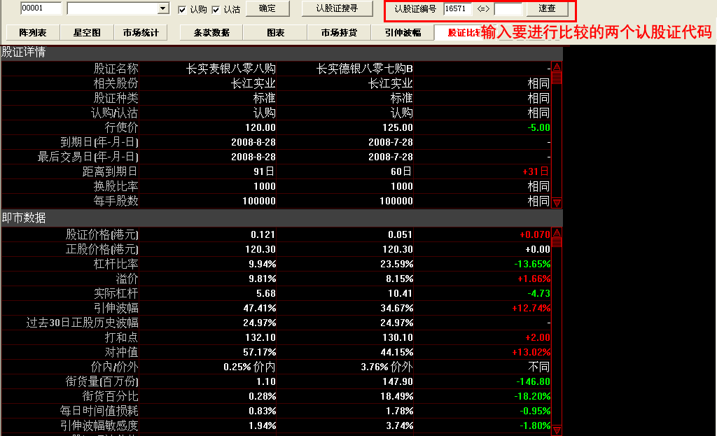Go to the 引伸波幅 tab
This screenshot has height=436, width=717.
click(x=403, y=32)
